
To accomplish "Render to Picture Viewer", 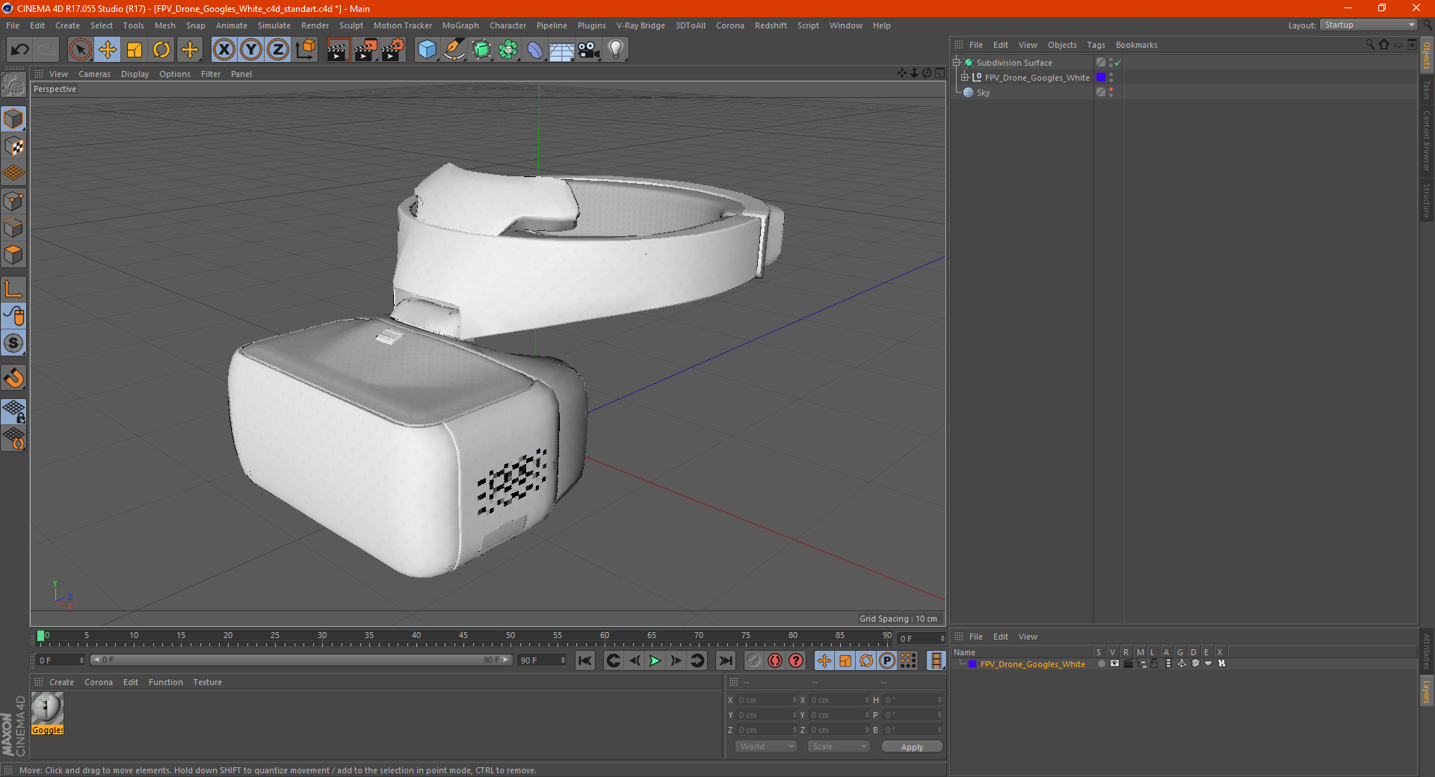I will [365, 50].
